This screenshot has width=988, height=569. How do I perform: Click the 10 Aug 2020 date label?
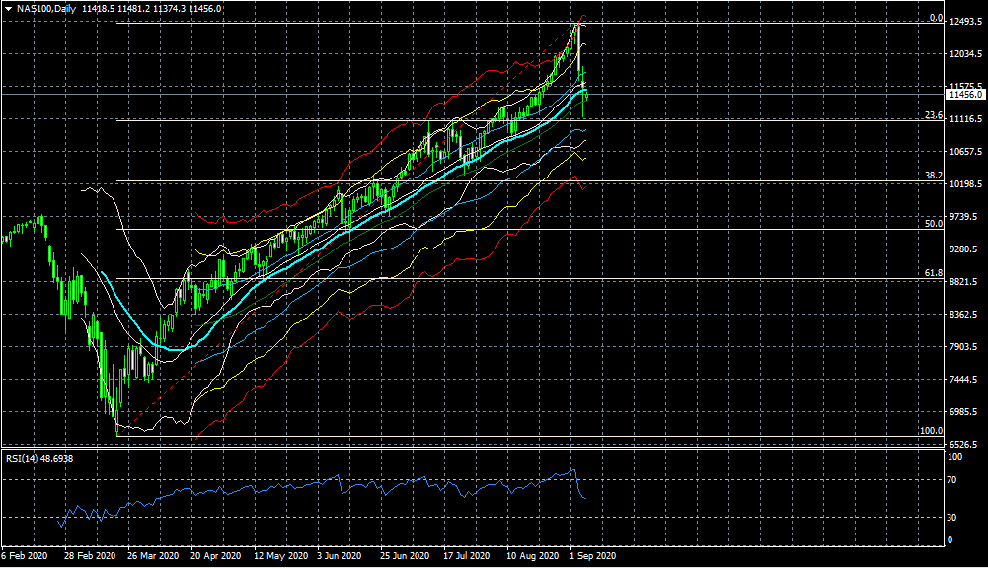[532, 556]
